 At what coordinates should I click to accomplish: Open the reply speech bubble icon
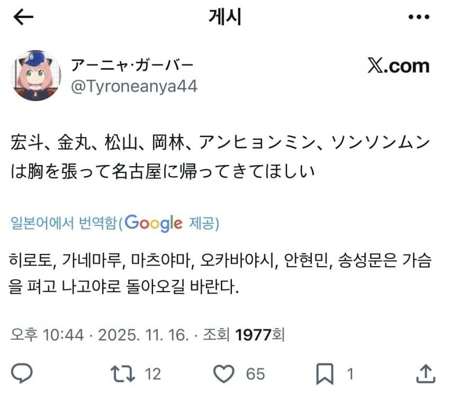tap(22, 373)
